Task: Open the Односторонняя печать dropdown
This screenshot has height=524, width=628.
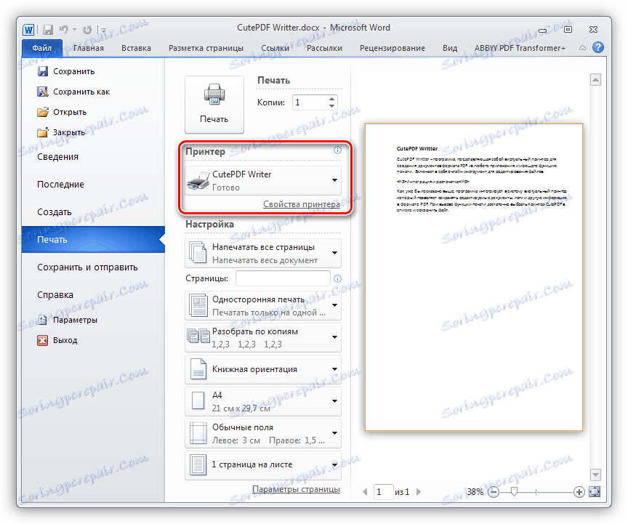Action: [x=262, y=305]
